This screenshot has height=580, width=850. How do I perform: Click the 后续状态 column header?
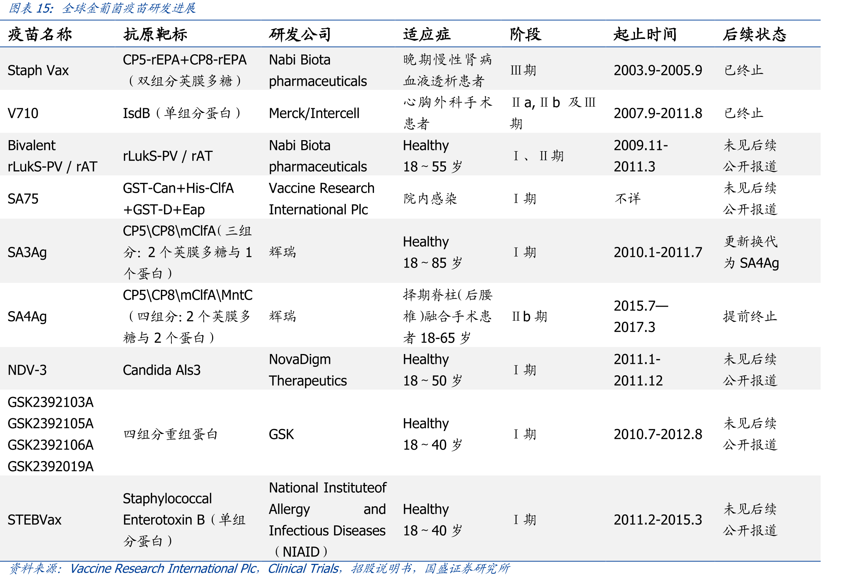[755, 34]
